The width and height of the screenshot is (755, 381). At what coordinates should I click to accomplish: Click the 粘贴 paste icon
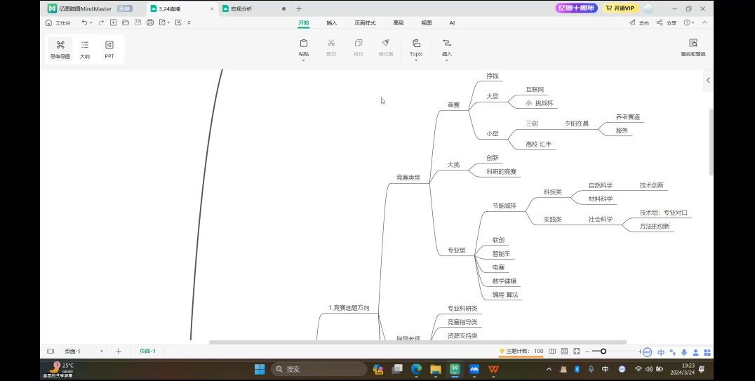303,44
